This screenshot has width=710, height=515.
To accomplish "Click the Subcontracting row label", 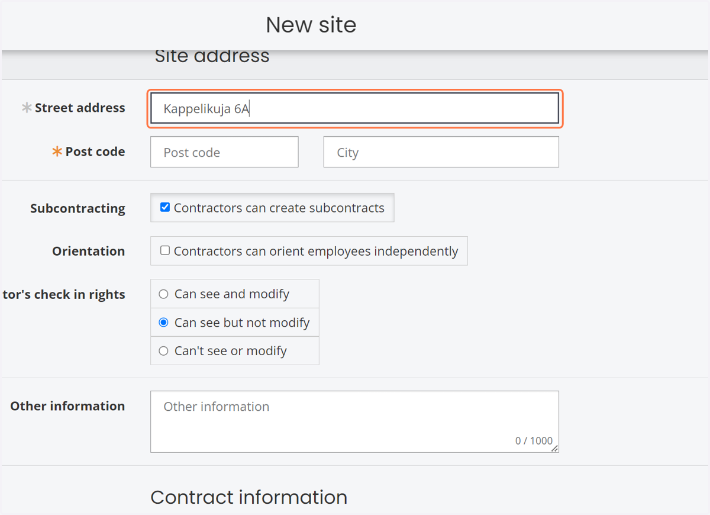I will click(78, 208).
